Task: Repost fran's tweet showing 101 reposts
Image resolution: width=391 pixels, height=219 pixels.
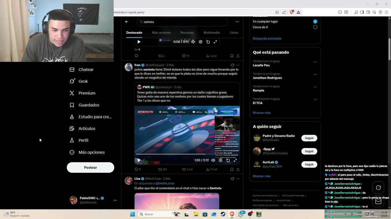Action: point(163,169)
